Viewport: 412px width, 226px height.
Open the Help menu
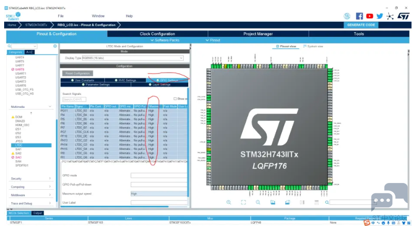(x=129, y=16)
